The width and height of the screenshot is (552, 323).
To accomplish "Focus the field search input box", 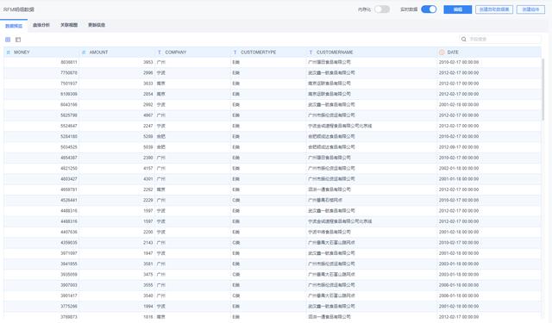I will point(500,39).
